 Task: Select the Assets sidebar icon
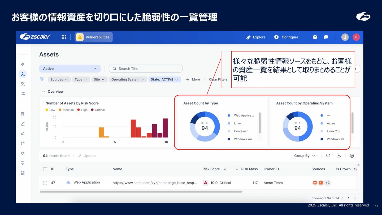(x=23, y=74)
